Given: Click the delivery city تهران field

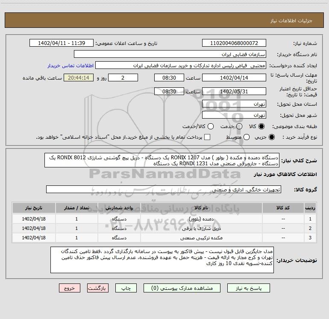Looking at the screenshot, I should tap(234, 115).
